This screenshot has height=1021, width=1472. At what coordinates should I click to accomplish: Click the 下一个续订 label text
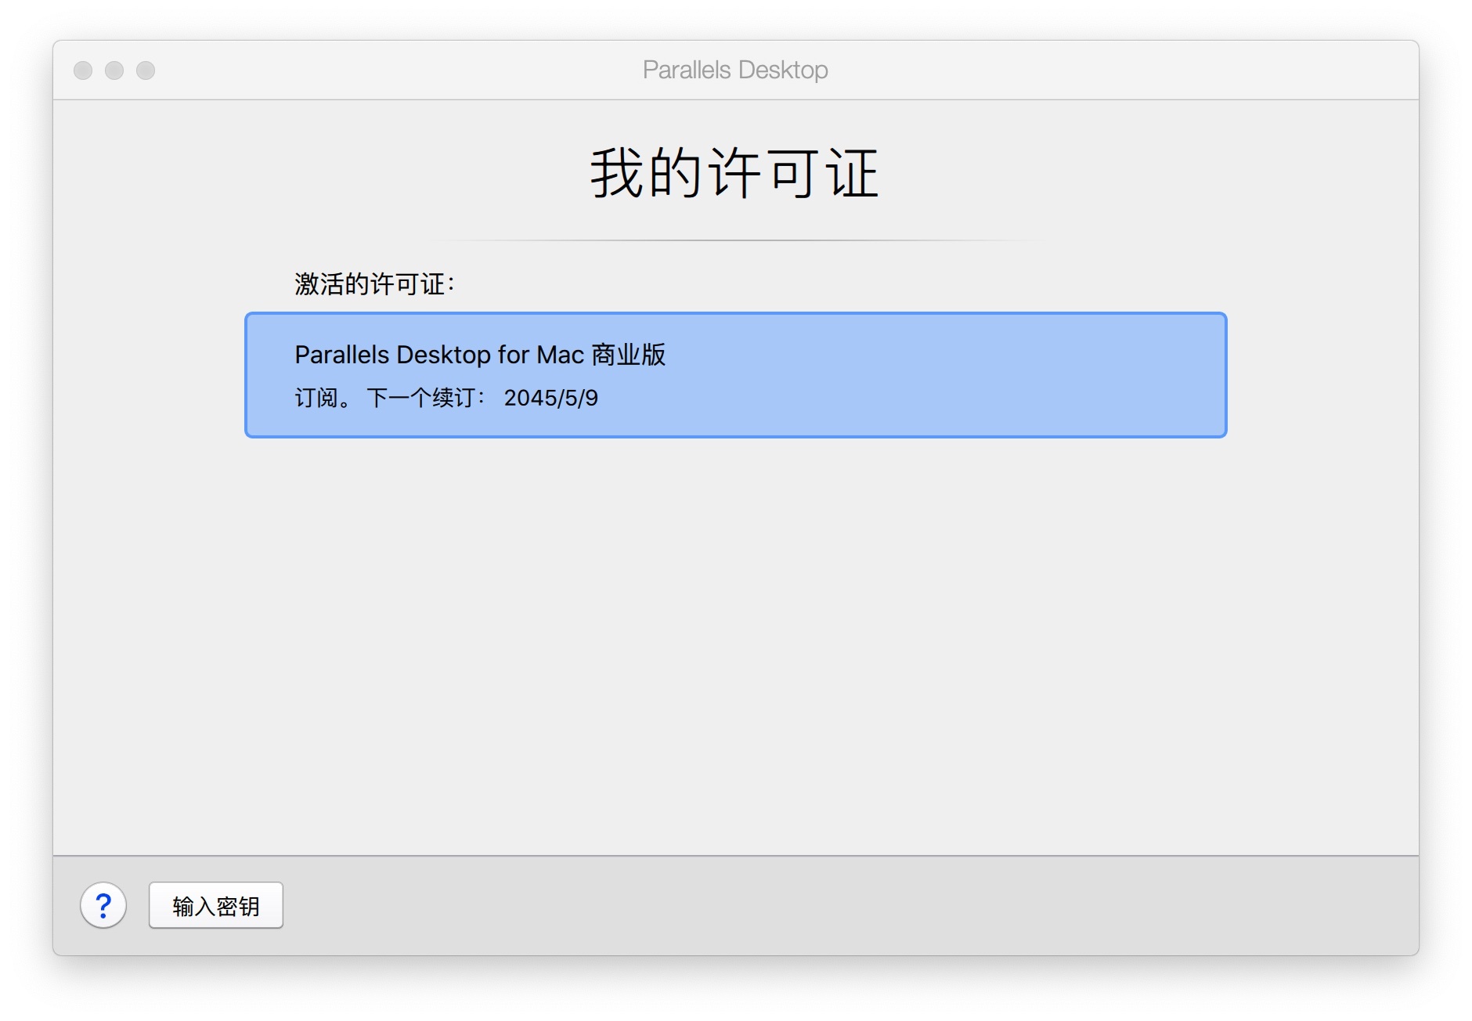click(421, 398)
